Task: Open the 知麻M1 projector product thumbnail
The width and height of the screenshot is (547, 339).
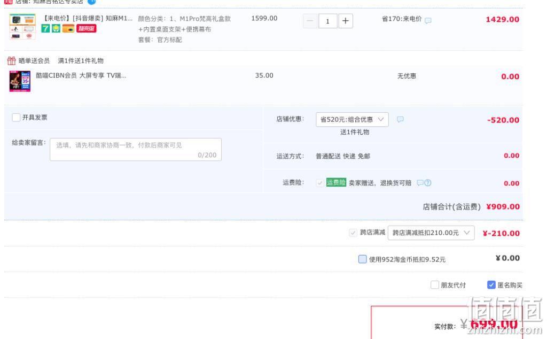Action: [x=22, y=26]
